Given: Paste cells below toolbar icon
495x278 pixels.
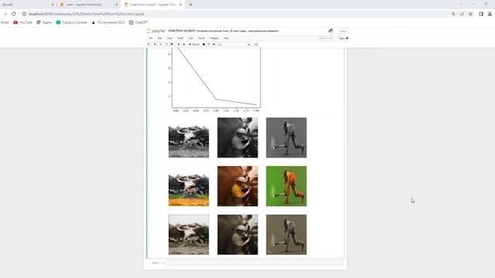Looking at the screenshot, I should coord(172,45).
